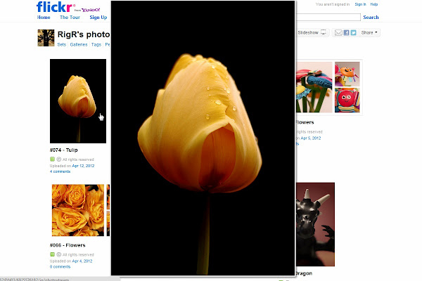Switch to the Sets tab

[x=62, y=44]
